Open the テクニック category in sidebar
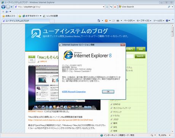 (117, 112)
